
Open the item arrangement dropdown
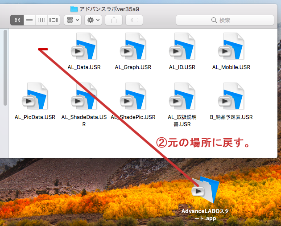point(73,20)
